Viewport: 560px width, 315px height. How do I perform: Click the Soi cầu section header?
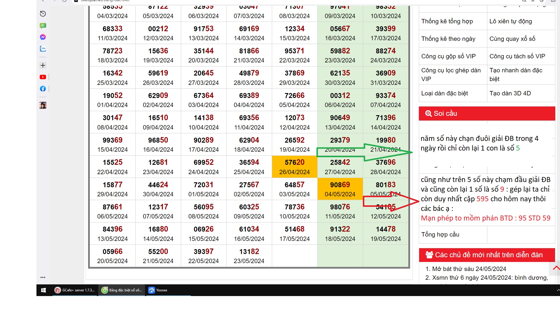[x=445, y=113]
